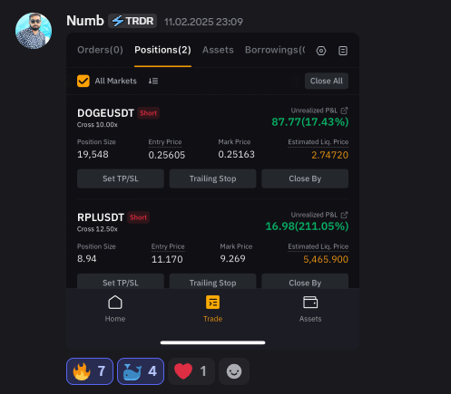
Task: Click the sort positions icon beside All Markets
Action: coord(153,81)
